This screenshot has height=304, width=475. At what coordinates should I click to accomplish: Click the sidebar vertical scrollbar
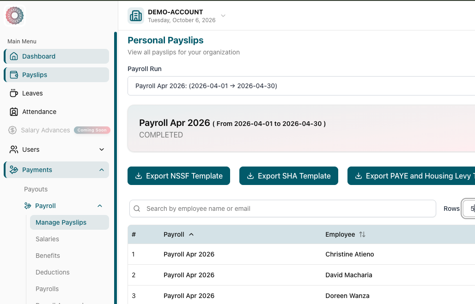pos(116,168)
